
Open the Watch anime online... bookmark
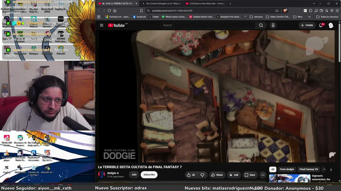[174, 17]
